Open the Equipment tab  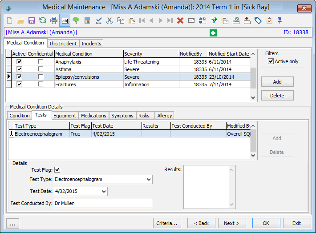coord(65,116)
